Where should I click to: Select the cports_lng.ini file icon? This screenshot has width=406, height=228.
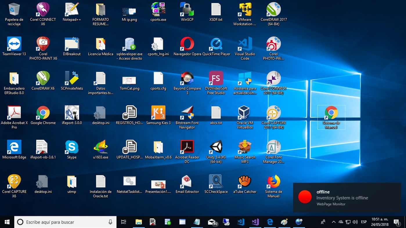coord(158,47)
